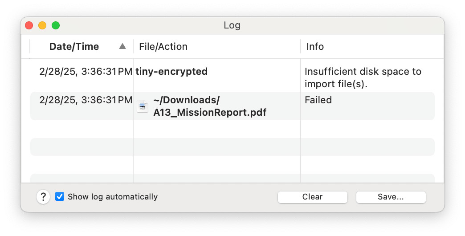Click the Save... button
Viewport: 465px width, 236px height.
pos(391,197)
